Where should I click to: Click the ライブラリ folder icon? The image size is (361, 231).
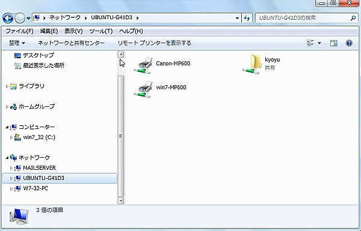click(x=13, y=86)
